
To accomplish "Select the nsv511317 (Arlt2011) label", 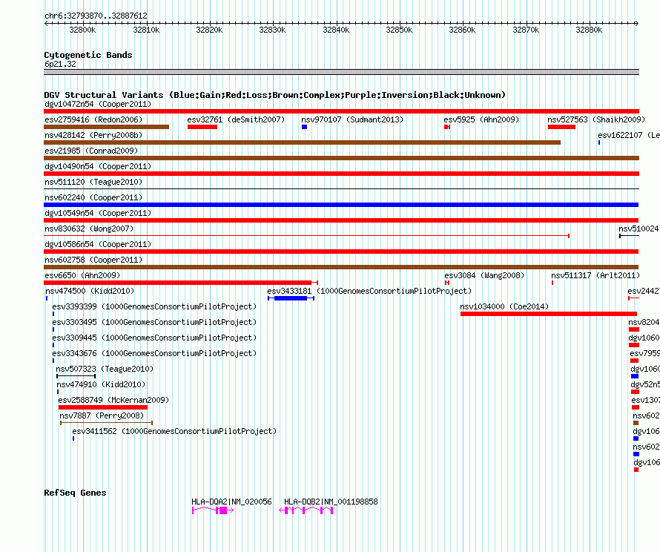I will coord(595,275).
